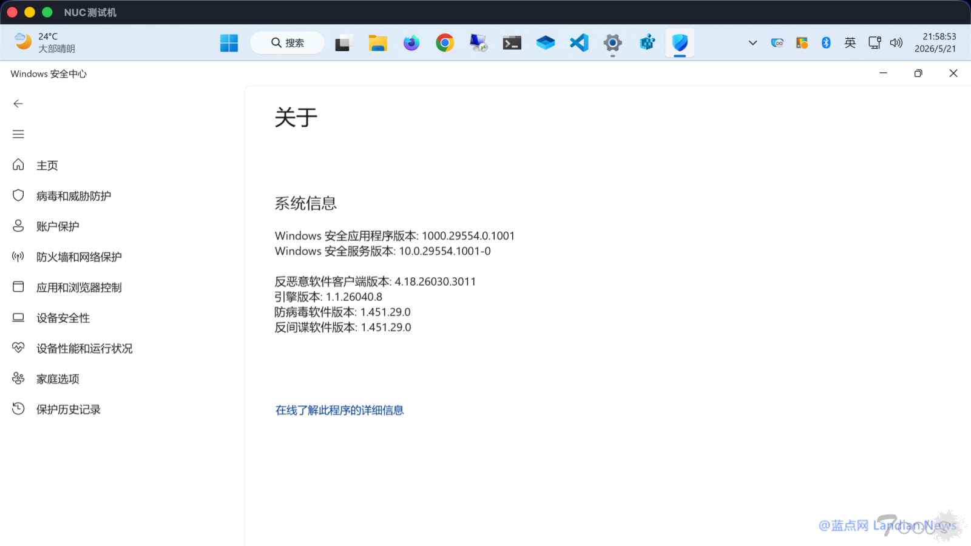Click the shield icon for 病毒和威胁防护

[18, 195]
